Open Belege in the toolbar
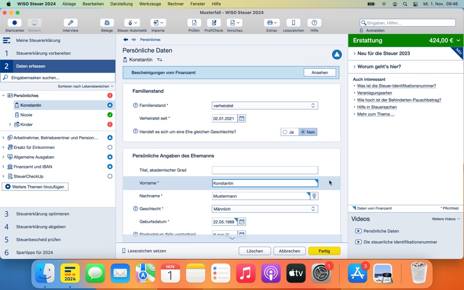The width and height of the screenshot is (464, 290). [107, 23]
